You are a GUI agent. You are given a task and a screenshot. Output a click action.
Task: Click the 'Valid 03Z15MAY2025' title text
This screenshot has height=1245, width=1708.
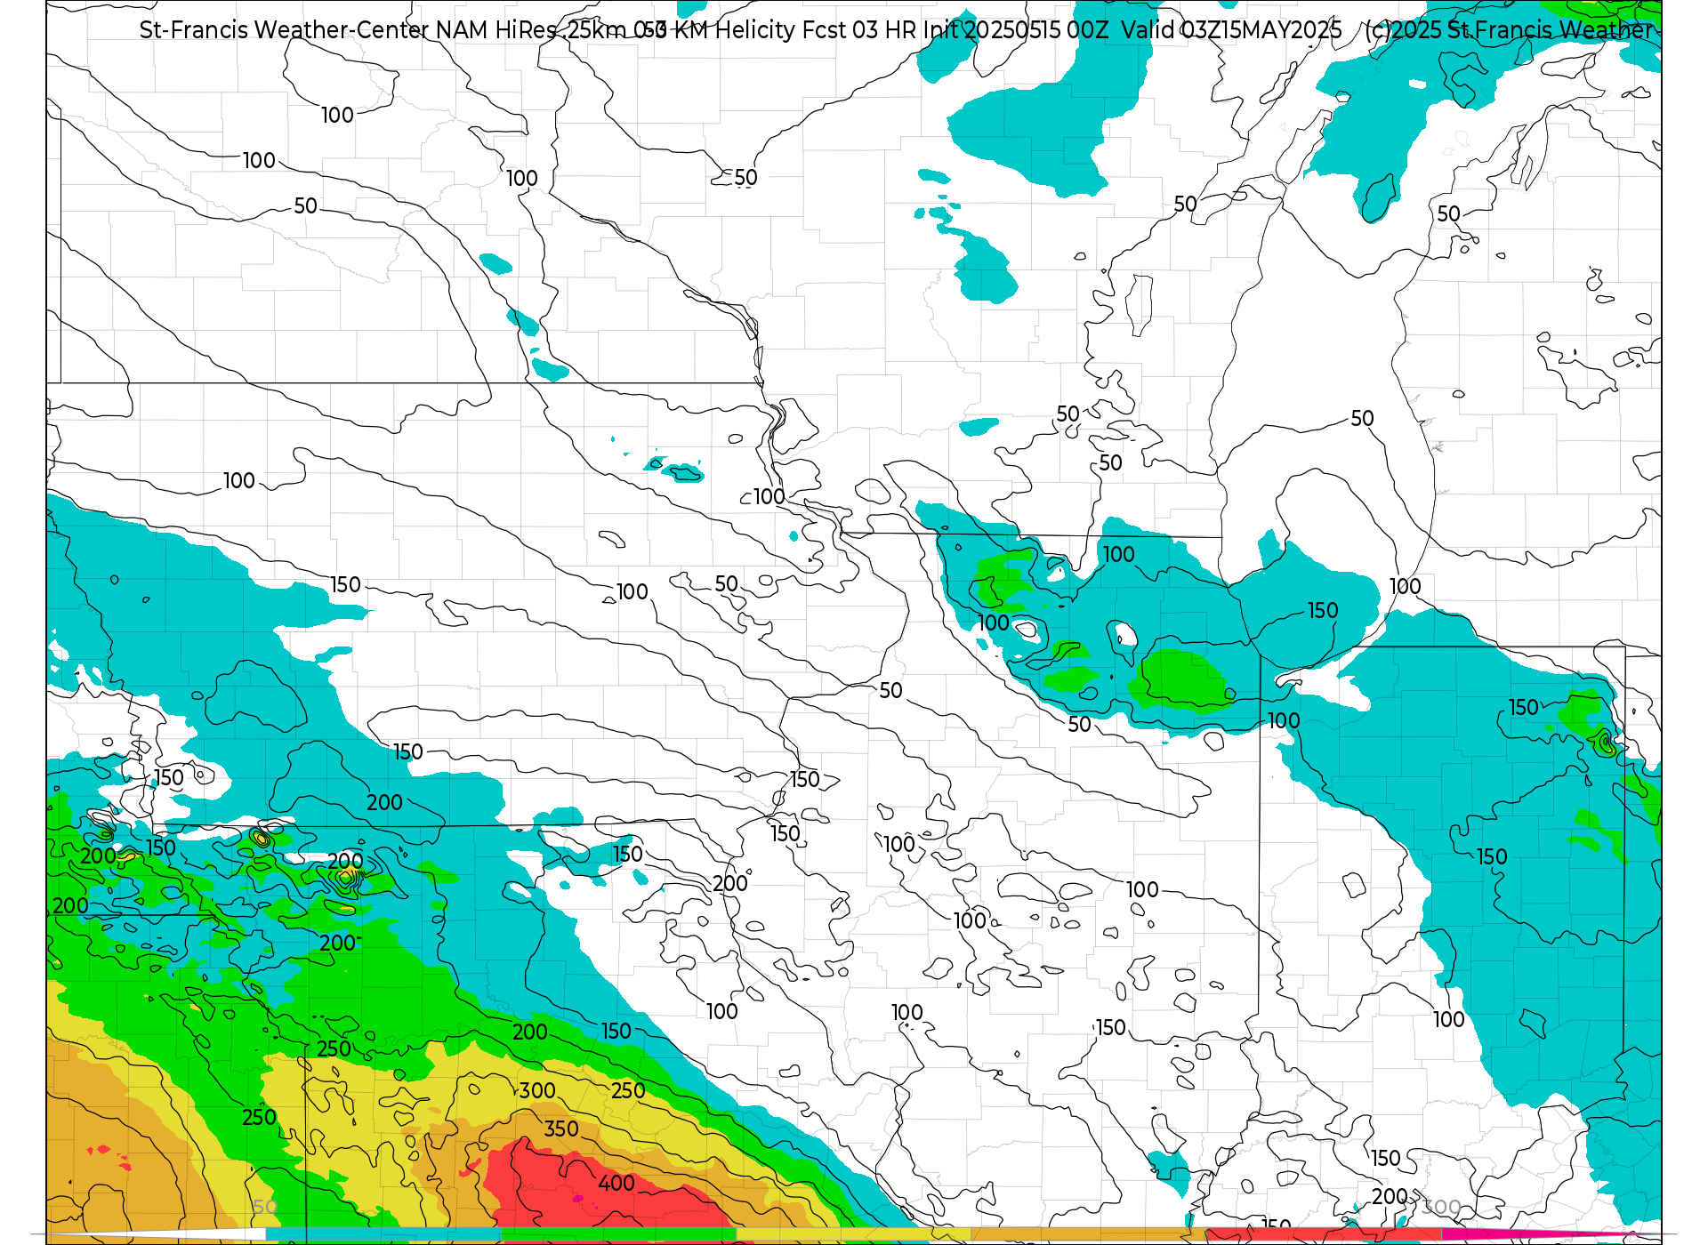click(1231, 29)
